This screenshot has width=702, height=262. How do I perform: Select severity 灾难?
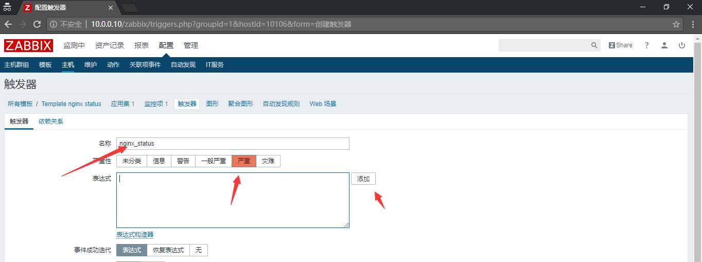pyautogui.click(x=268, y=161)
